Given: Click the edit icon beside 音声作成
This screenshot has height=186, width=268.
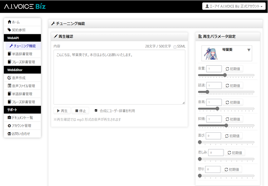Looking at the screenshot, I should pos(9,78).
